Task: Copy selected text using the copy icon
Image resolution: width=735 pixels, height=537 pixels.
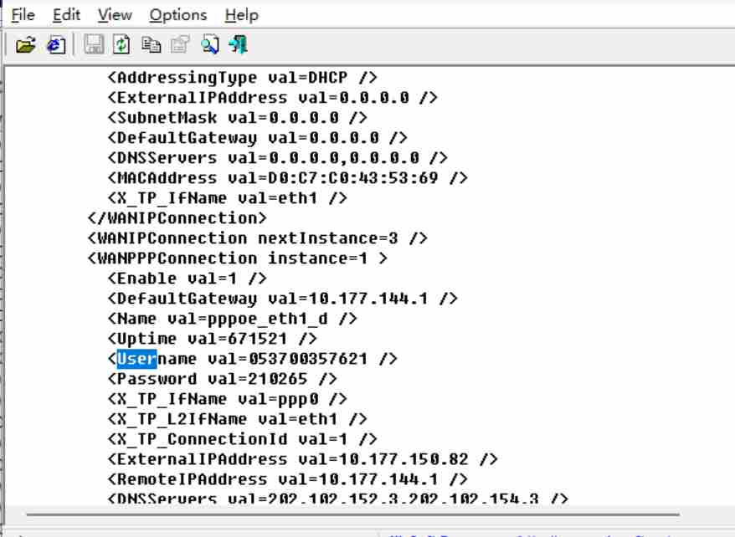Action: tap(151, 45)
